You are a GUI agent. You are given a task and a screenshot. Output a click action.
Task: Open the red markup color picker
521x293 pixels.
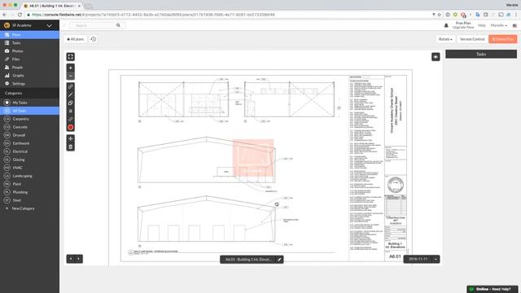71,127
